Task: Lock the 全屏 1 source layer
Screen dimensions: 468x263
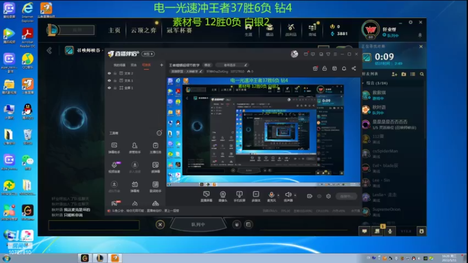Action: [115, 88]
